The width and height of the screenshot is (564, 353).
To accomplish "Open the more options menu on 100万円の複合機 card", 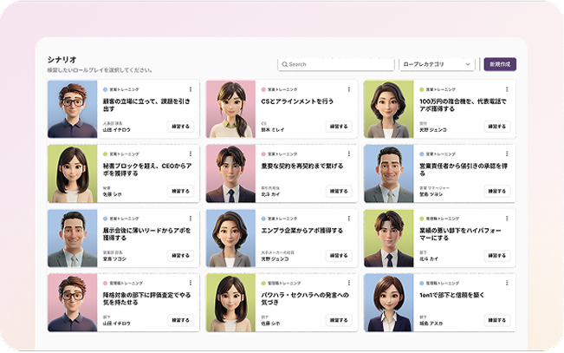I will (508, 89).
